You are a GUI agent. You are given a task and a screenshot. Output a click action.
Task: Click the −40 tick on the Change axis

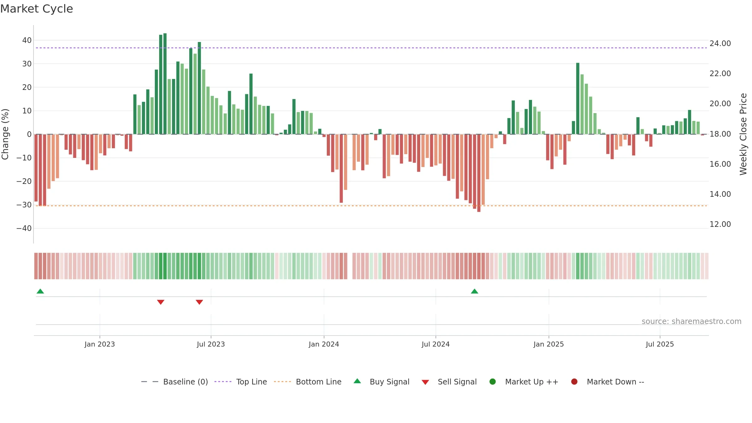click(x=24, y=228)
